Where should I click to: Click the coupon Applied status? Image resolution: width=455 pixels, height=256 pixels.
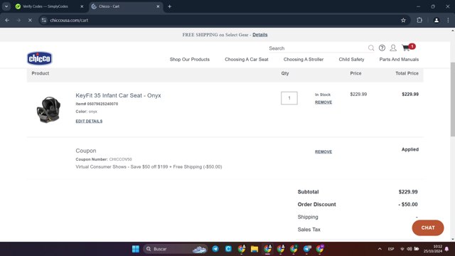pyautogui.click(x=409, y=149)
